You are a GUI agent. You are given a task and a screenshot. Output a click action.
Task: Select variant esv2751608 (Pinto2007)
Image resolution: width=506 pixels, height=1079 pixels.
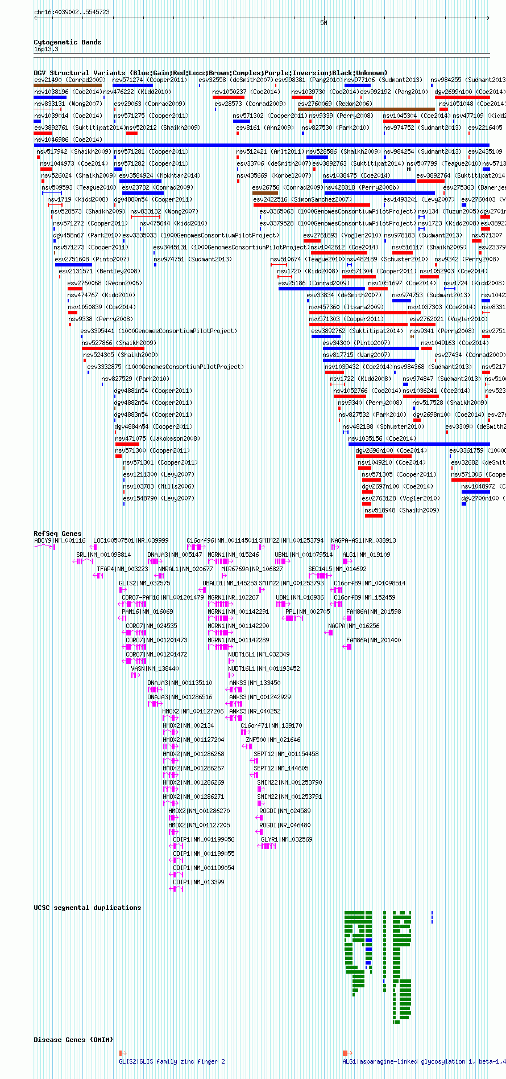92,259
